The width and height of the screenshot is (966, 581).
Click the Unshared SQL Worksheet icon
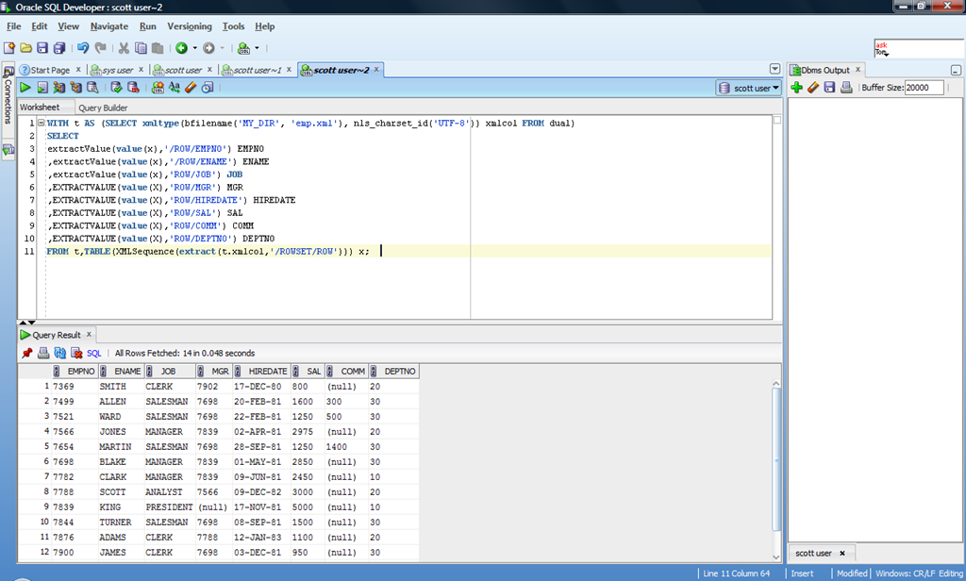click(158, 88)
